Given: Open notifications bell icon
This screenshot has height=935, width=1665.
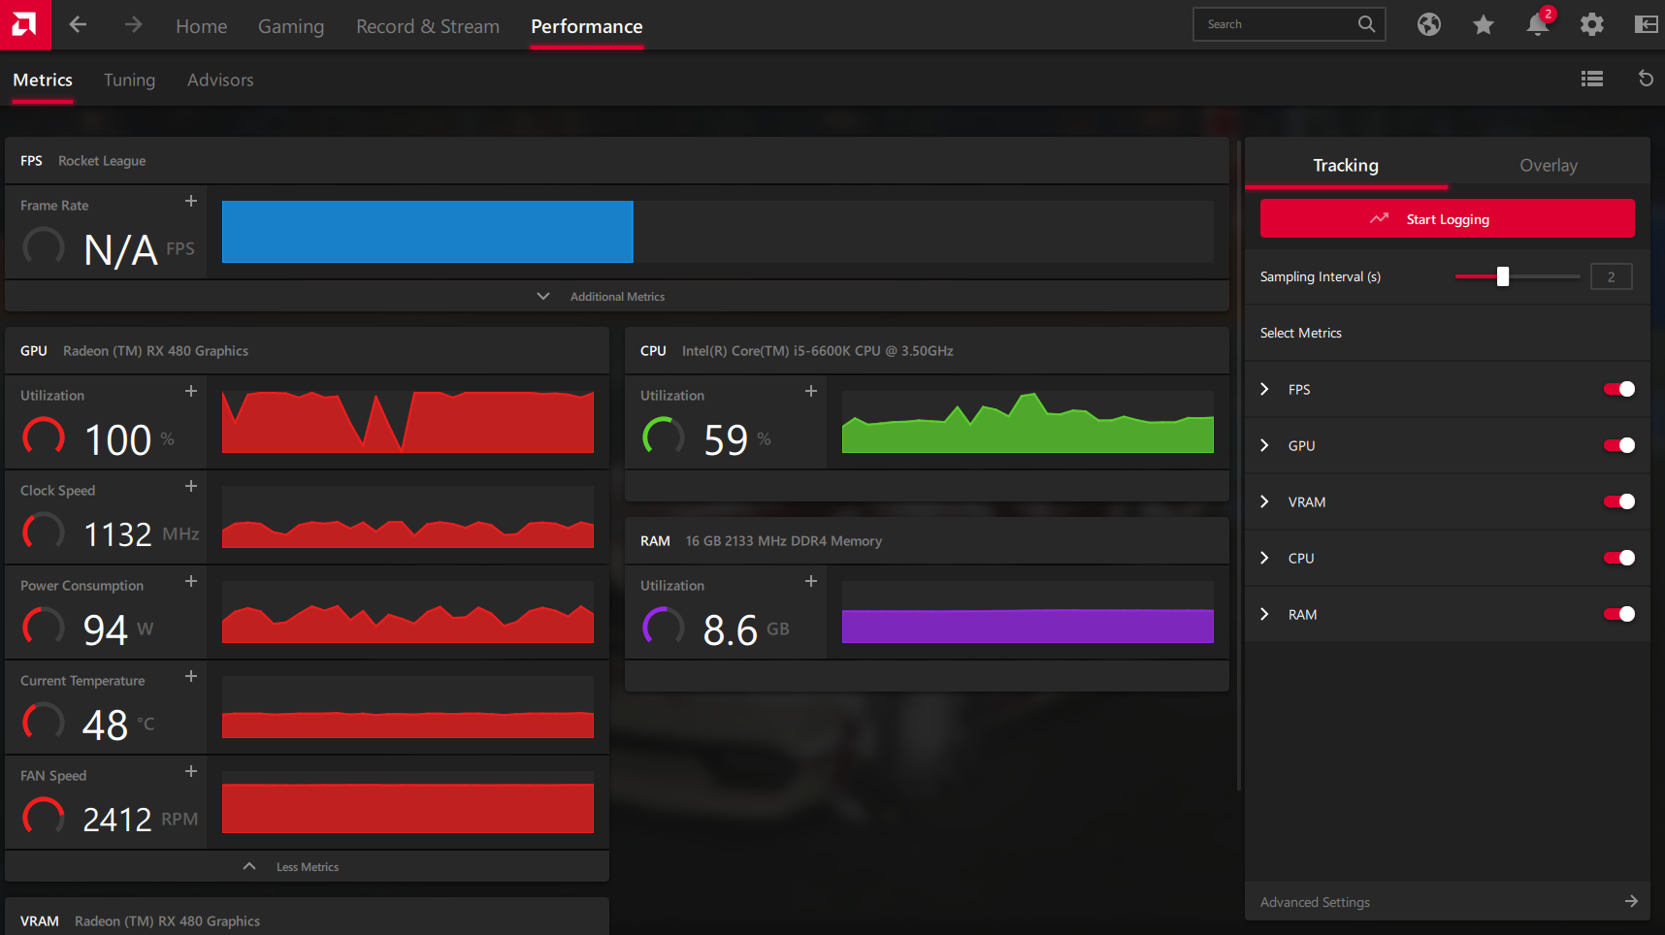Looking at the screenshot, I should (1538, 24).
